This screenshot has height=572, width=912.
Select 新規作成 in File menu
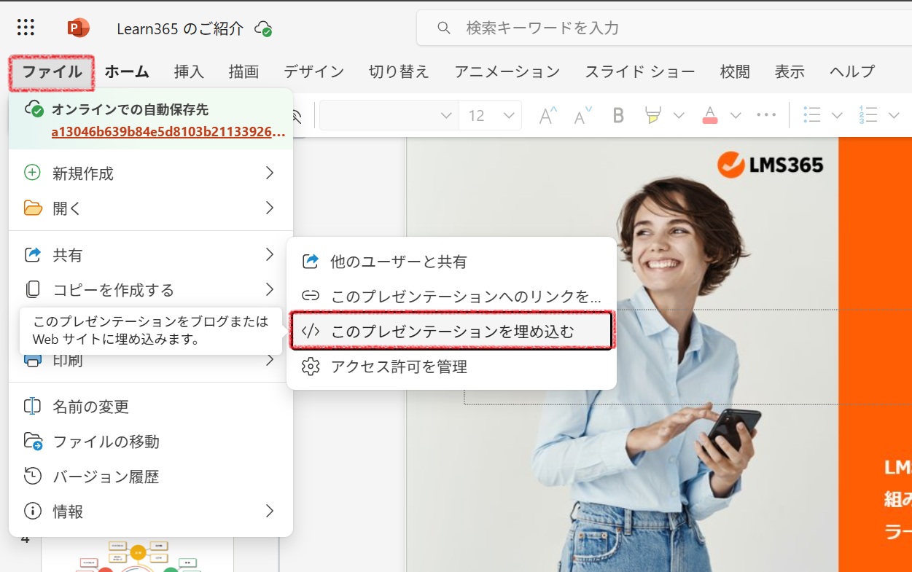pos(151,173)
